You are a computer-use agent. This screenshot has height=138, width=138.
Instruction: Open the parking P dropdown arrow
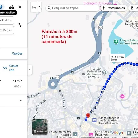point(39,7)
